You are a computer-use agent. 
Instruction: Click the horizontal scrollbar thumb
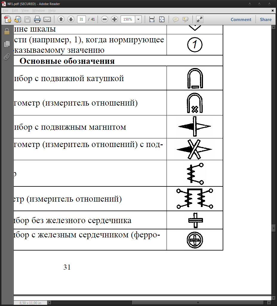pos(198,303)
